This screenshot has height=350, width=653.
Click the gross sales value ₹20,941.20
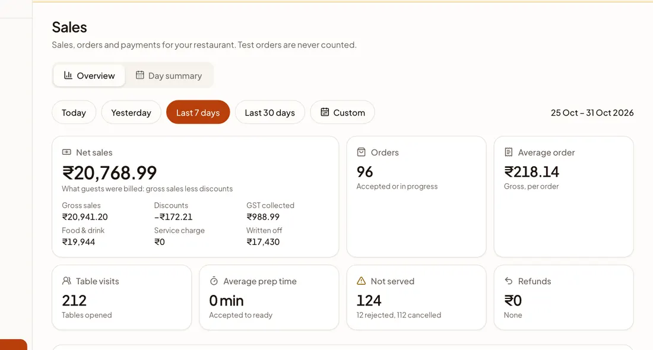pyautogui.click(x=85, y=217)
